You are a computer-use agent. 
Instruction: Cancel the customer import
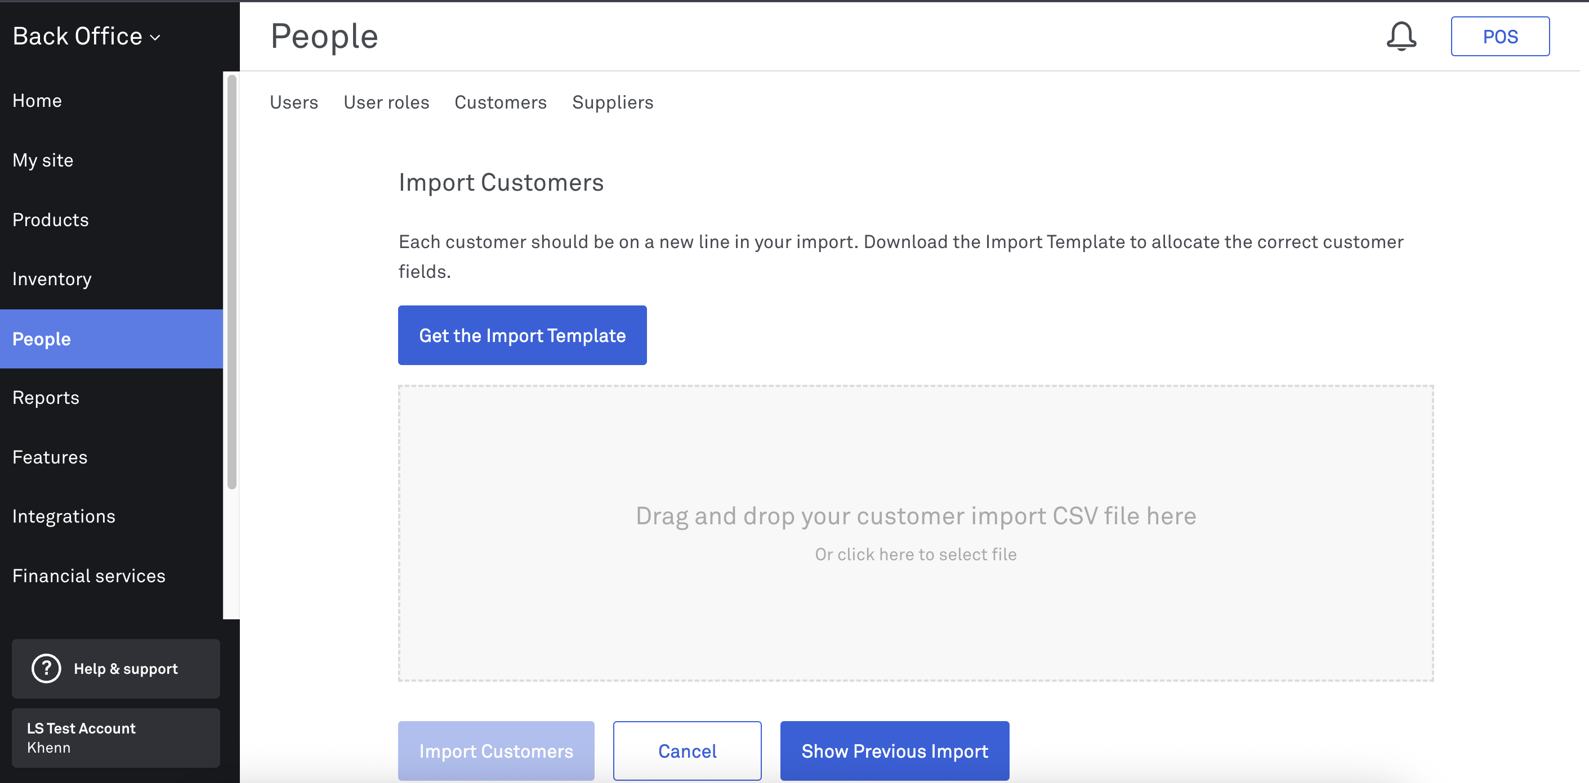coord(687,751)
